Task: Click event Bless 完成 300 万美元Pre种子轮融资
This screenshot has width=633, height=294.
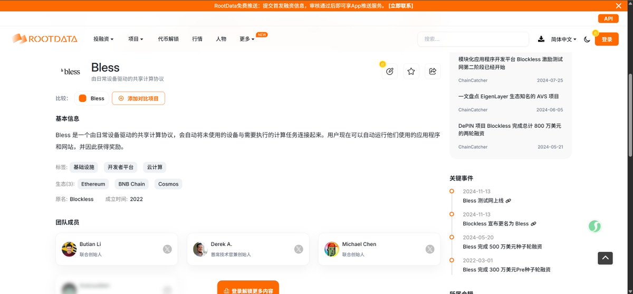Action: (506, 270)
